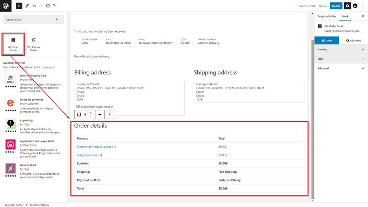Click the block options three-dot icon
The width and height of the screenshot is (368, 207).
point(109,114)
